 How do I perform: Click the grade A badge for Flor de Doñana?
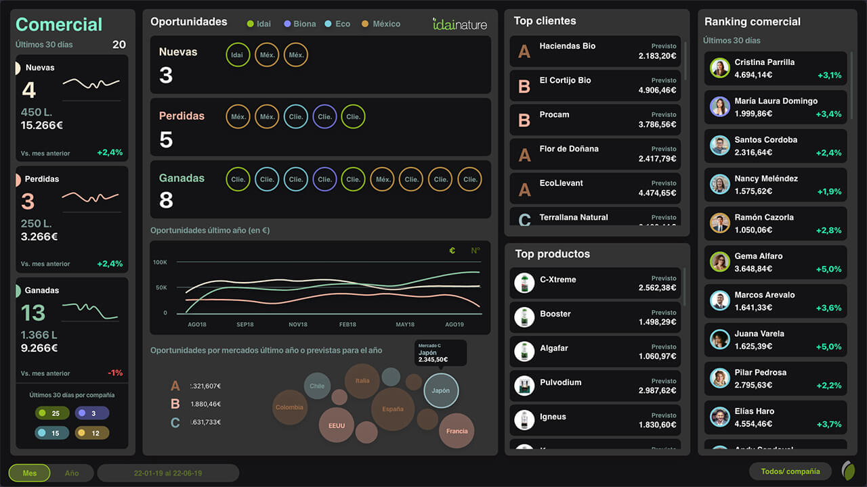click(524, 155)
